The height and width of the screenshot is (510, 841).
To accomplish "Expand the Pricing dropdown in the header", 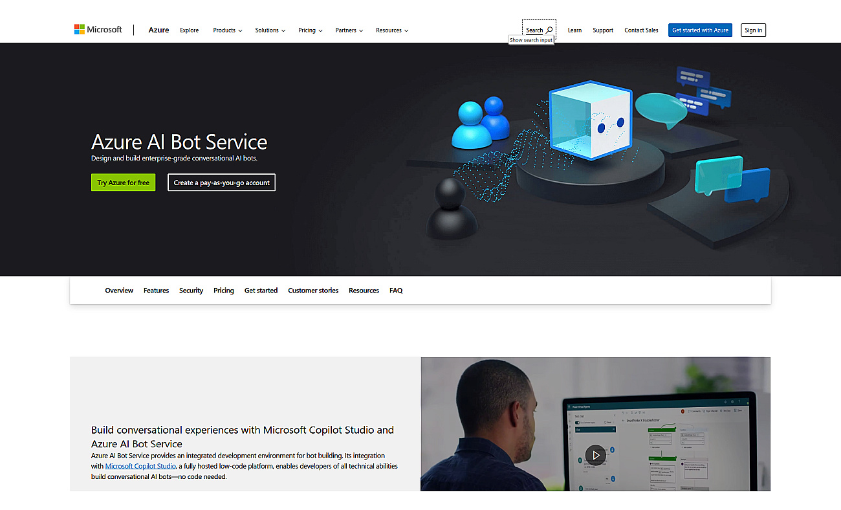I will click(x=311, y=30).
